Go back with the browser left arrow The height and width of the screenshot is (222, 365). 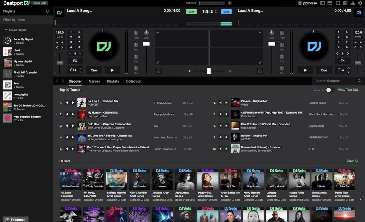coord(57,81)
